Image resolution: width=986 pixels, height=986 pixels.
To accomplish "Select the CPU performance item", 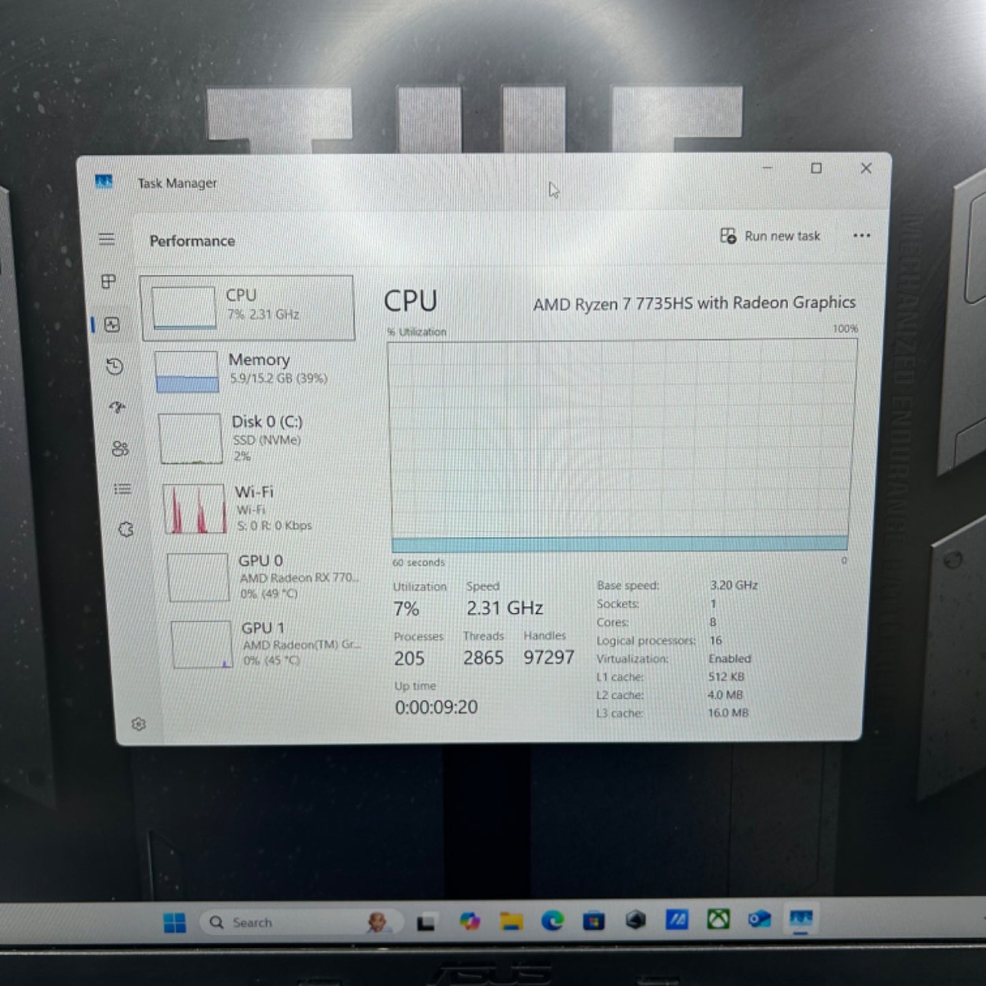I will 248,307.
